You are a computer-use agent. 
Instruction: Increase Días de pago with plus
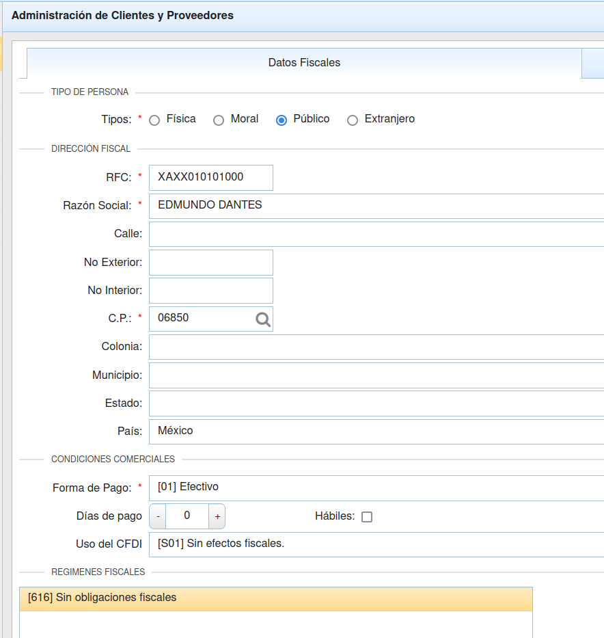click(217, 516)
